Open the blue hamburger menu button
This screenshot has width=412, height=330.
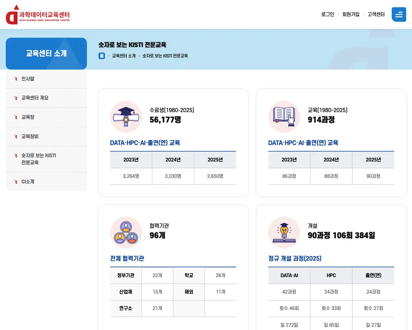[x=399, y=15]
